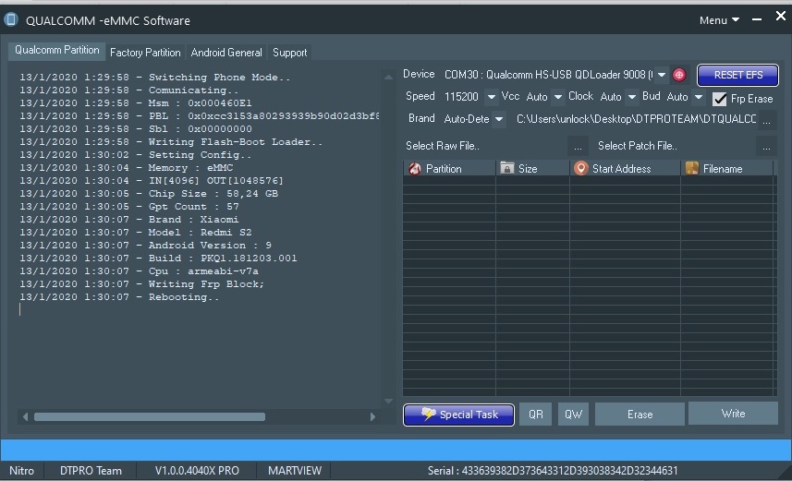Click the Select Raw File field
This screenshot has width=792, height=481.
pos(485,146)
